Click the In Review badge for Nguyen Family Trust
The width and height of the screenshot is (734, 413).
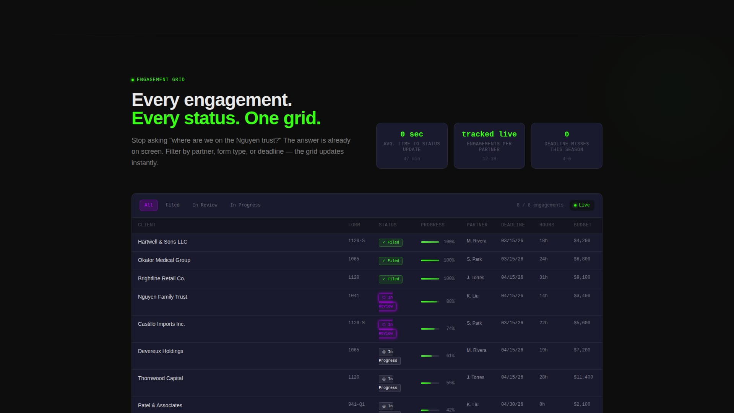pyautogui.click(x=387, y=302)
